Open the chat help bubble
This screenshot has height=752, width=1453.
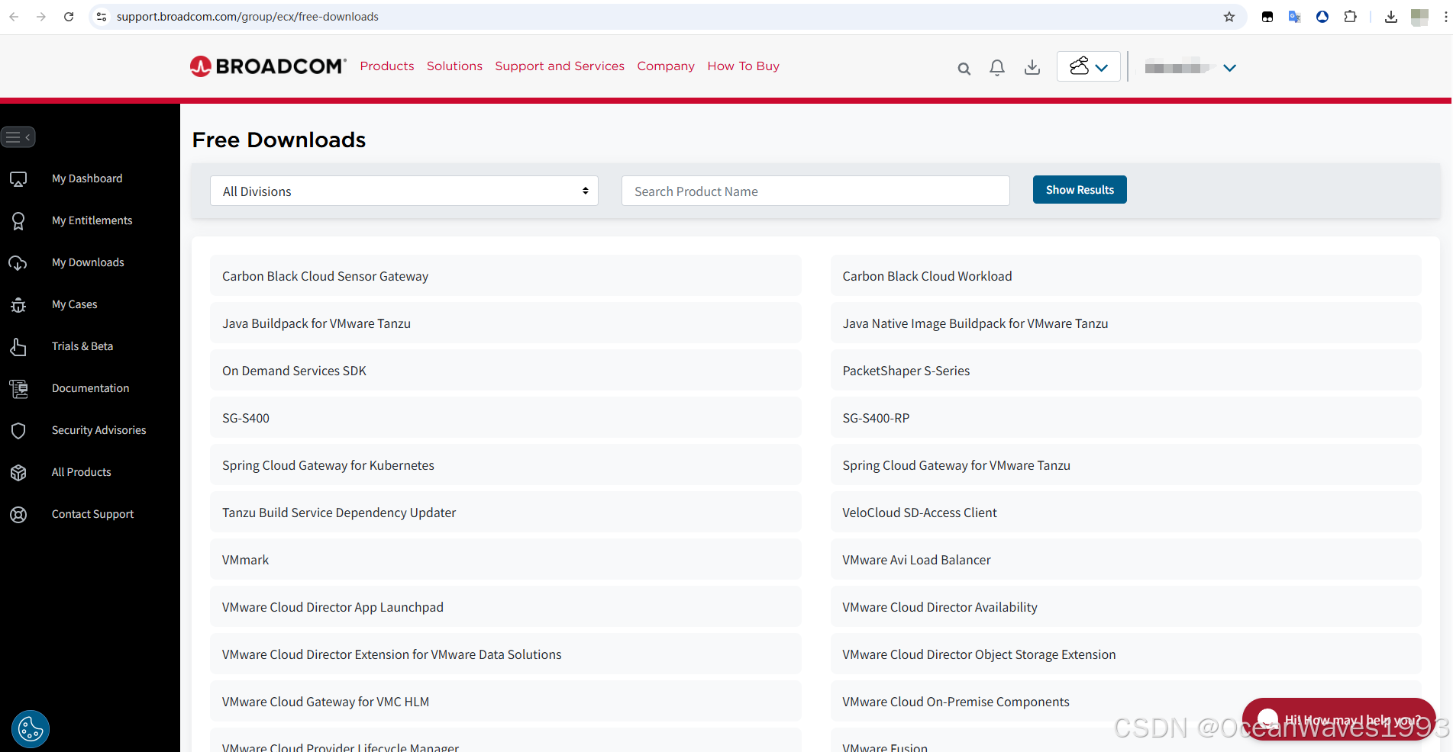1339,719
